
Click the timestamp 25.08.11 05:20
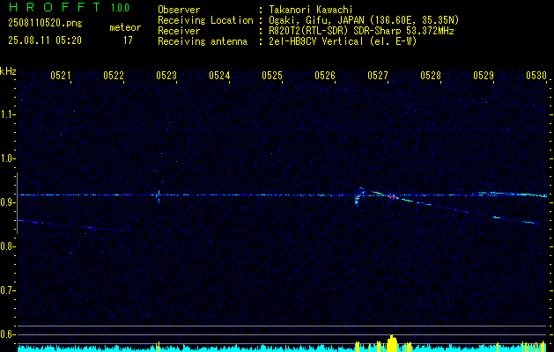(45, 40)
